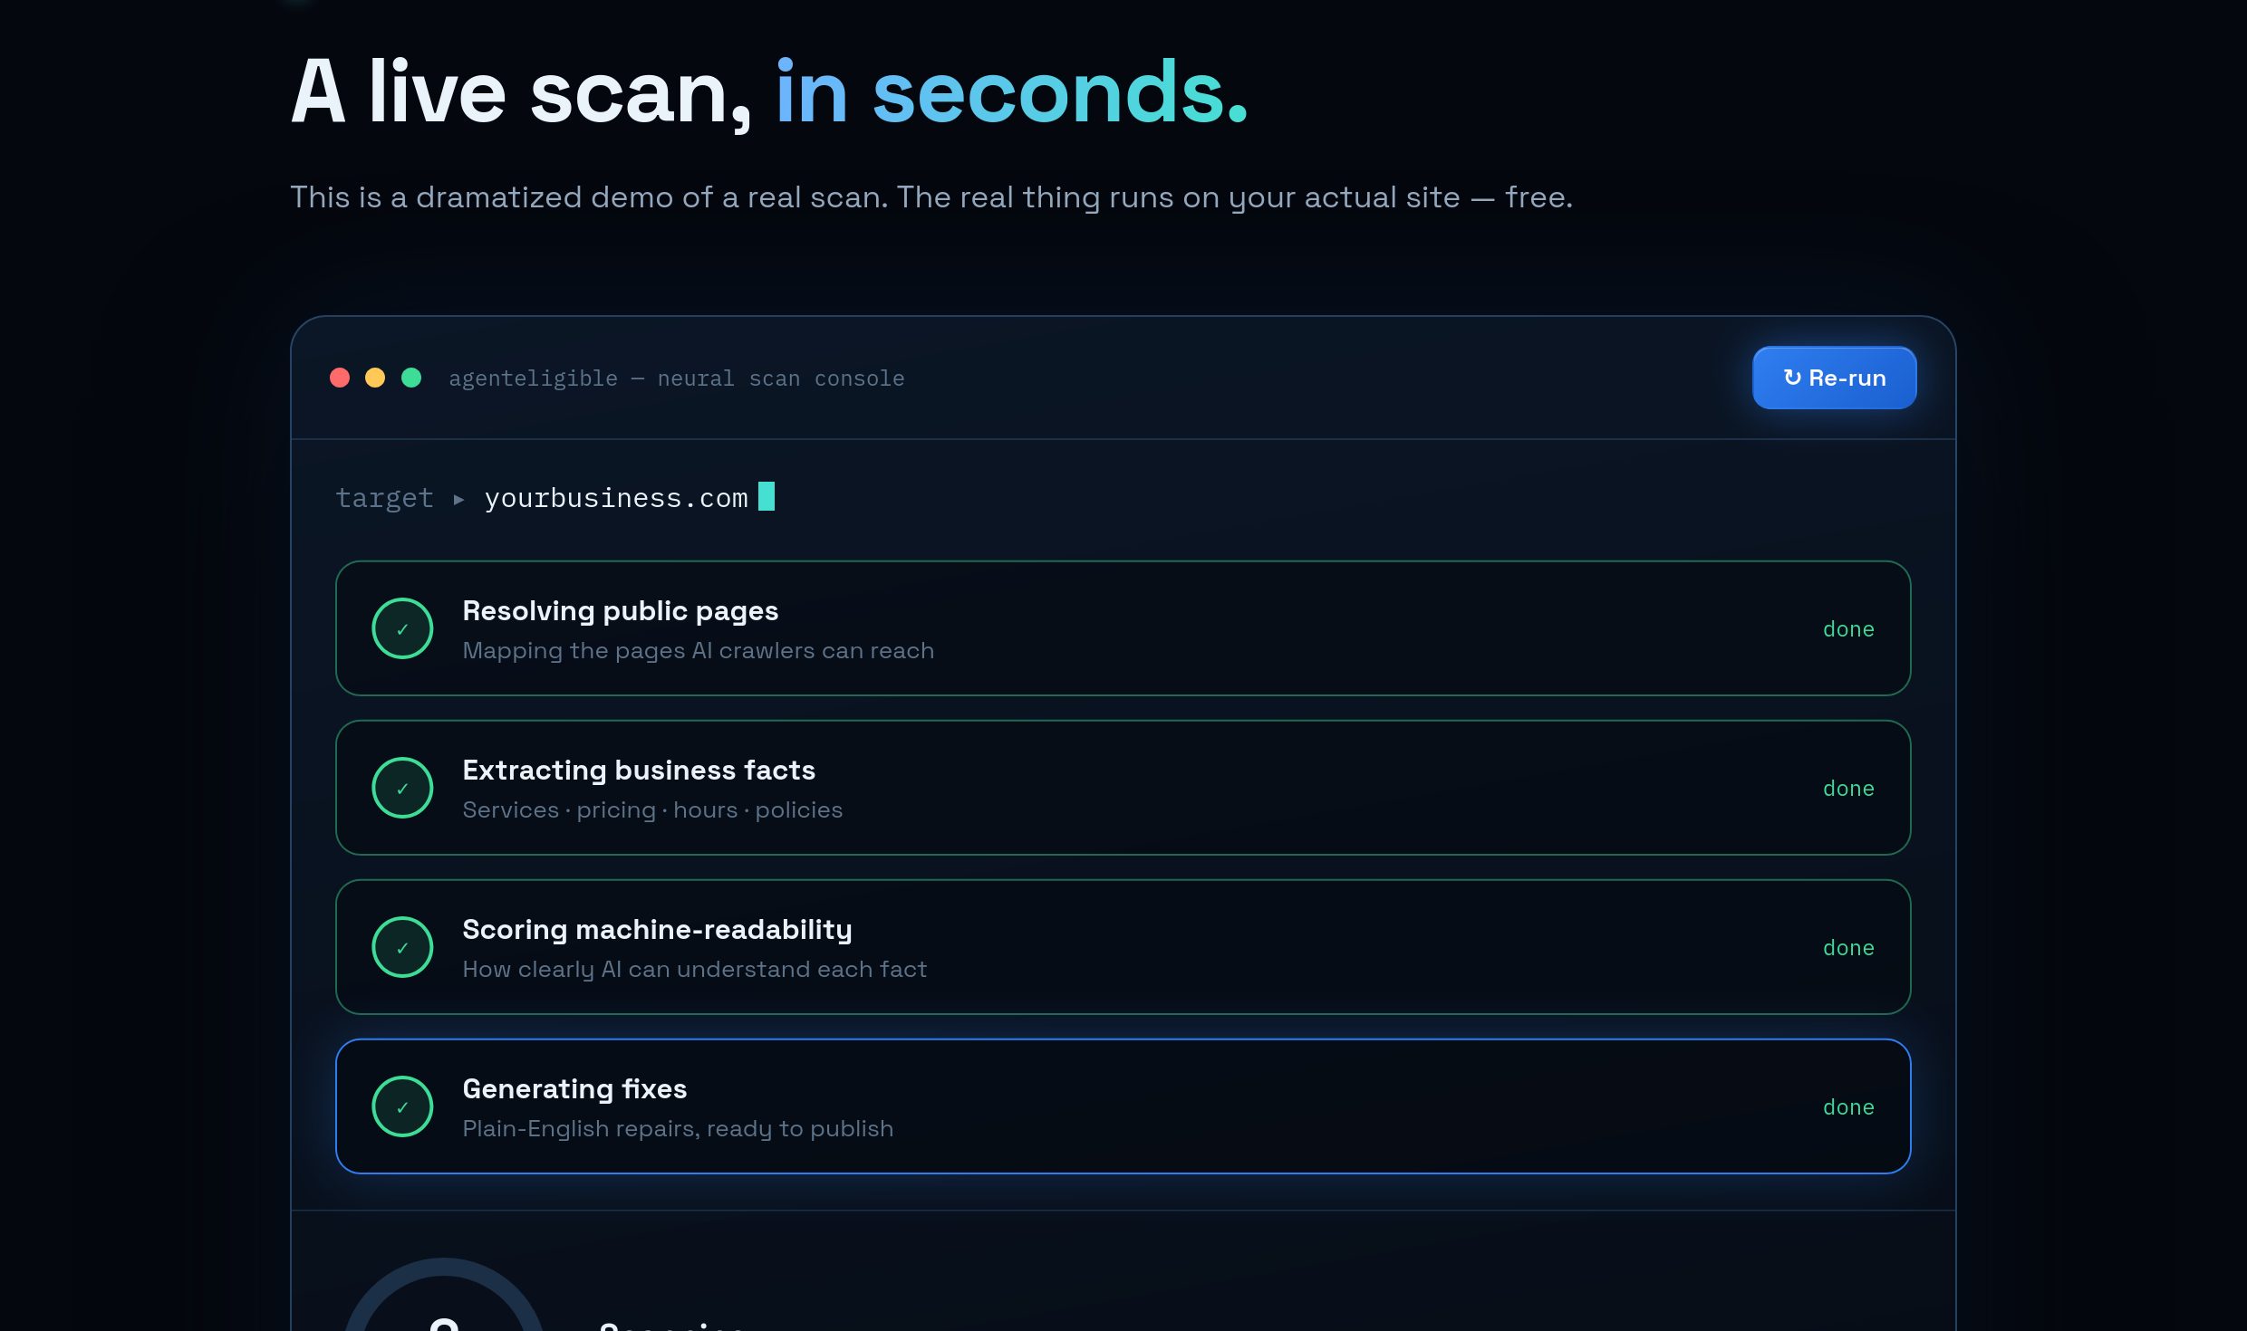
Task: Click the red window dot in console header
Action: 340,378
